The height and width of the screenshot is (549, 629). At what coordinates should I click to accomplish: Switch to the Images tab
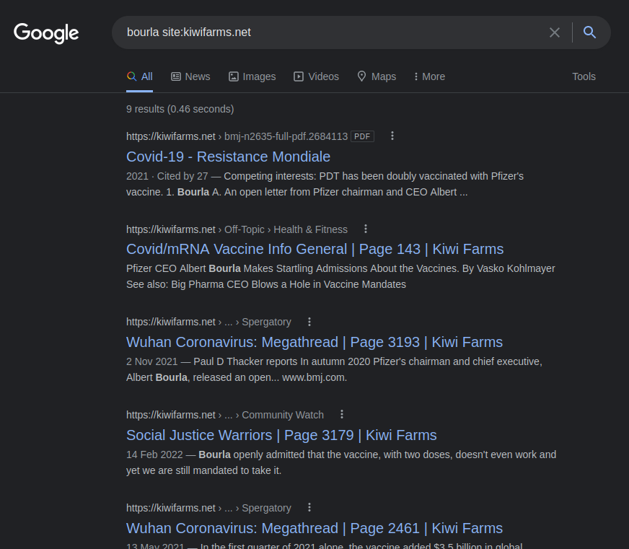click(252, 76)
